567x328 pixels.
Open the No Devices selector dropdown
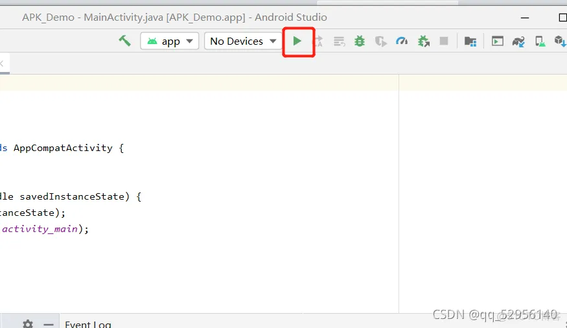pyautogui.click(x=243, y=41)
